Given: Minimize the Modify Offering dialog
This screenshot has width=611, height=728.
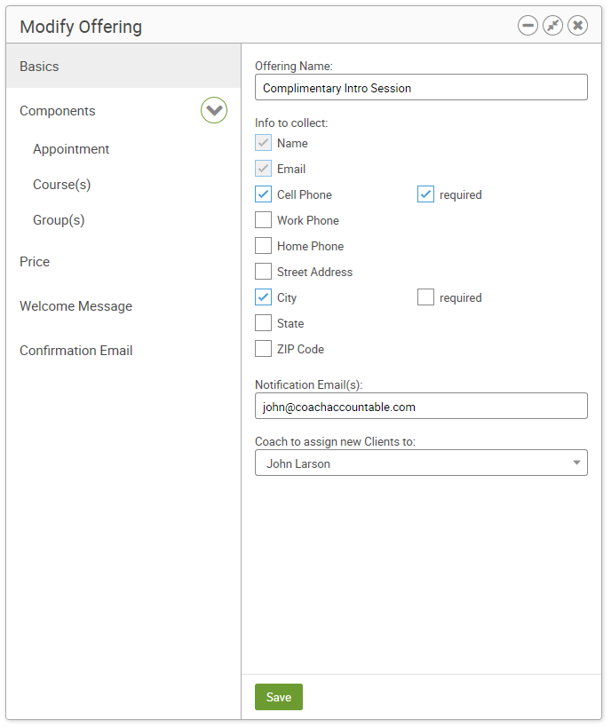Looking at the screenshot, I should tap(528, 26).
